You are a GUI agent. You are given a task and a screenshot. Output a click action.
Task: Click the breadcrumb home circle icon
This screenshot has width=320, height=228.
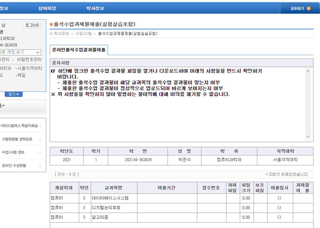pos(51,34)
